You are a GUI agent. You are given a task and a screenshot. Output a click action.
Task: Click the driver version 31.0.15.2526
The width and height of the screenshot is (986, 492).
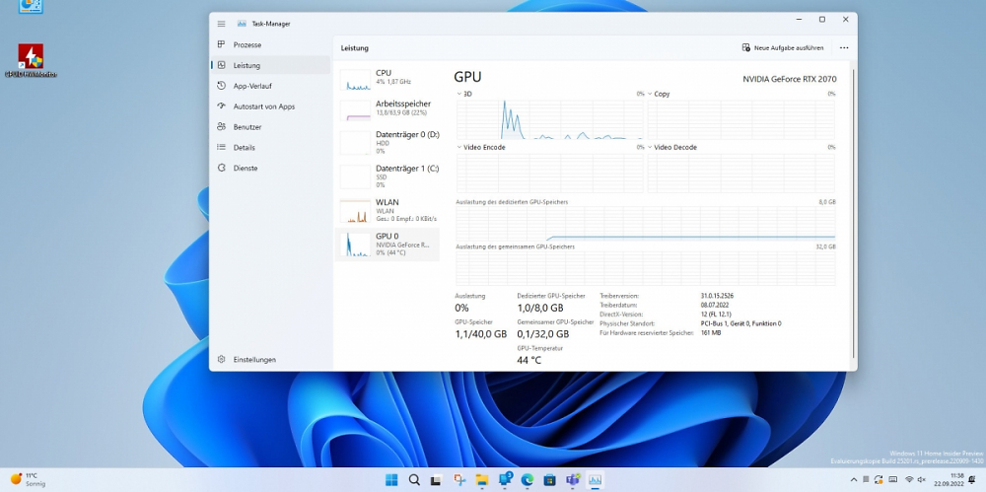(718, 295)
